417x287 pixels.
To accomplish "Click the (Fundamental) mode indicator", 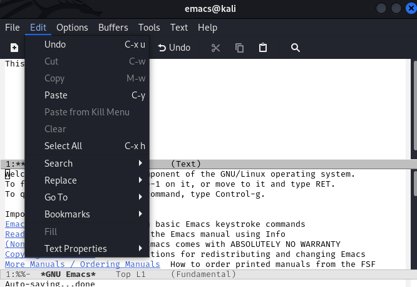I will pos(203,274).
